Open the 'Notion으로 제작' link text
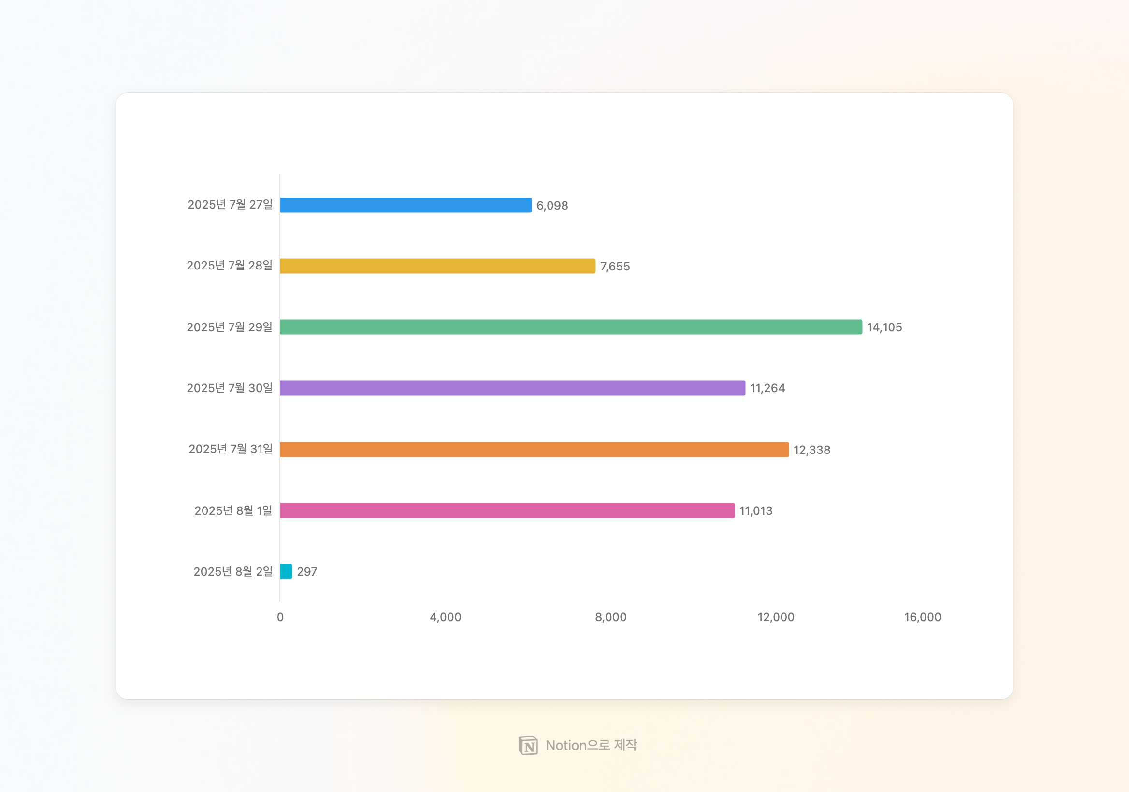This screenshot has width=1129, height=792. pos(591,745)
